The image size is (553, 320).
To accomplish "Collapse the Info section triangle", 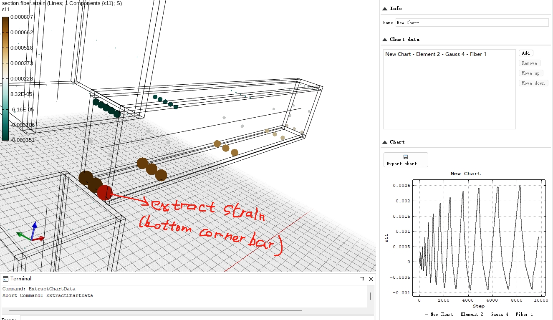I will 384,8.
